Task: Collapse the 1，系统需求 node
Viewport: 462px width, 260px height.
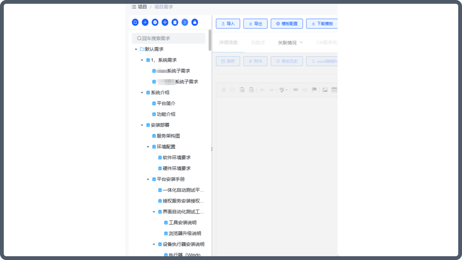Action: [142, 60]
